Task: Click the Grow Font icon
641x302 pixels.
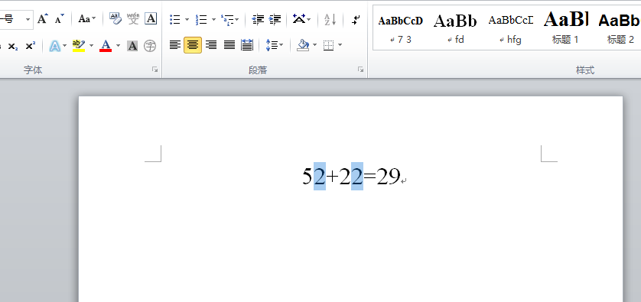Action: 43,19
